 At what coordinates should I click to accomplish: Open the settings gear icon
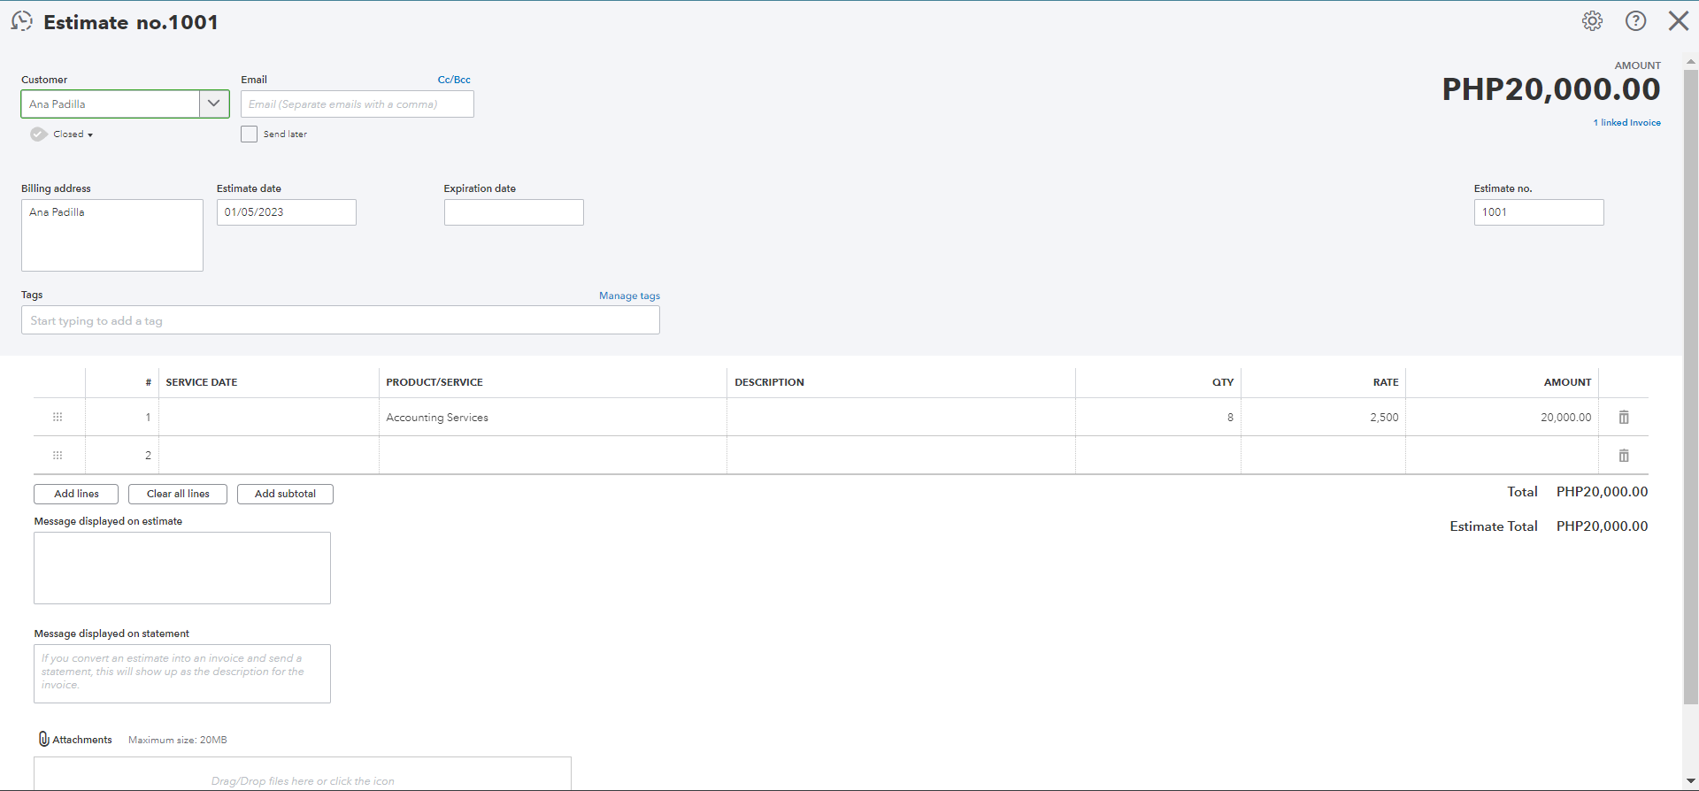[x=1592, y=21]
